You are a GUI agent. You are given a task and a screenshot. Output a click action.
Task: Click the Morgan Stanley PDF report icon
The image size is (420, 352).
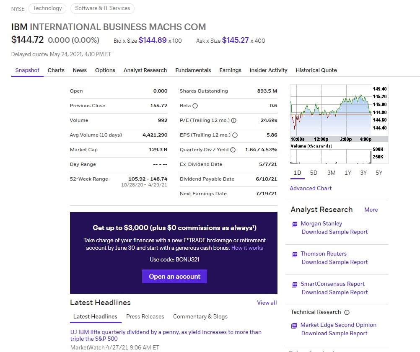click(294, 224)
